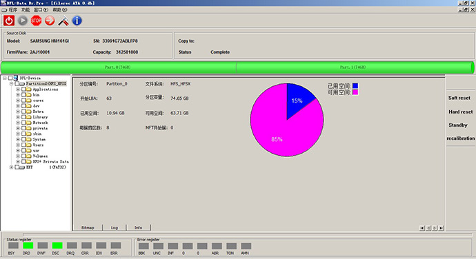Click the red power button icon
476x259 pixels.
9,21
